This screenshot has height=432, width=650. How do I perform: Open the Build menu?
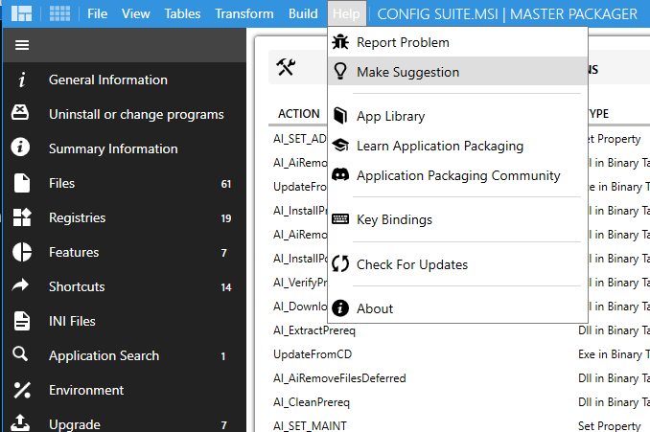click(303, 14)
